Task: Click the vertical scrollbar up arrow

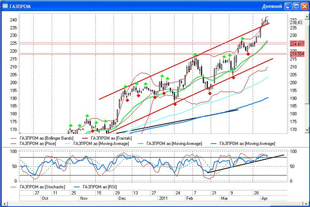Action: (307, 17)
